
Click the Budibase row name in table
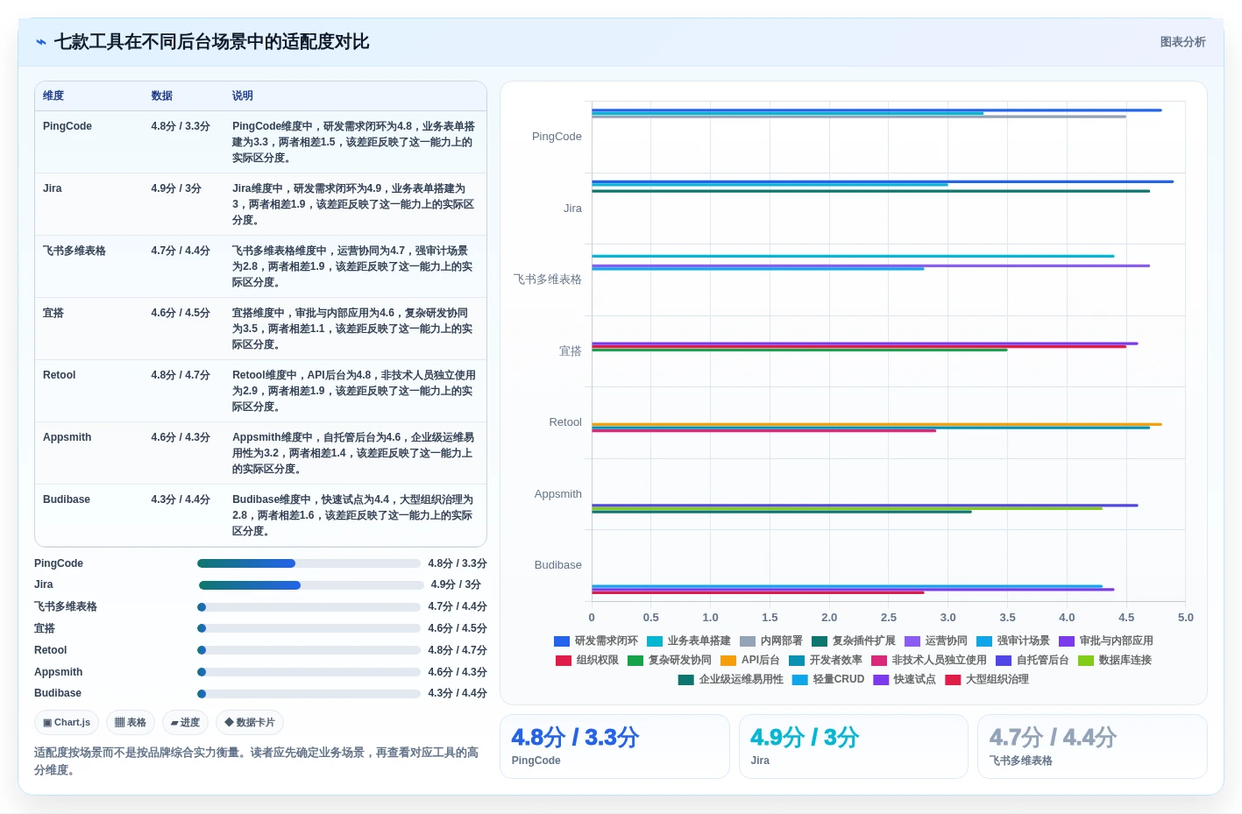tap(67, 499)
